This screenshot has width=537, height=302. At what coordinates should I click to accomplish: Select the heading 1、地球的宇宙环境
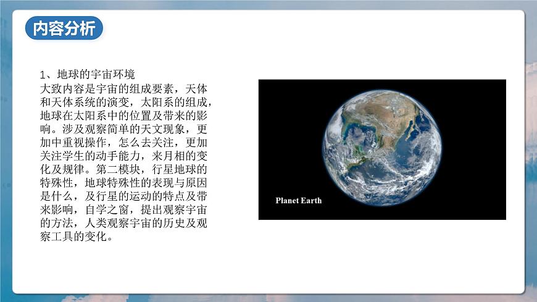pyautogui.click(x=87, y=74)
